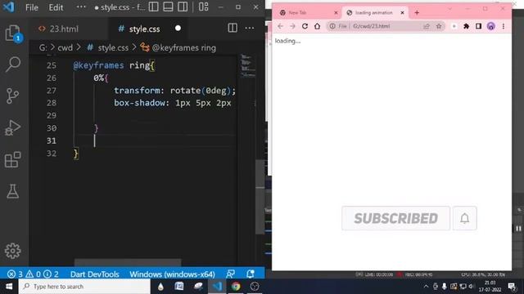Toggle primary sidebar layout button
524x294 pixels.
pos(153,7)
